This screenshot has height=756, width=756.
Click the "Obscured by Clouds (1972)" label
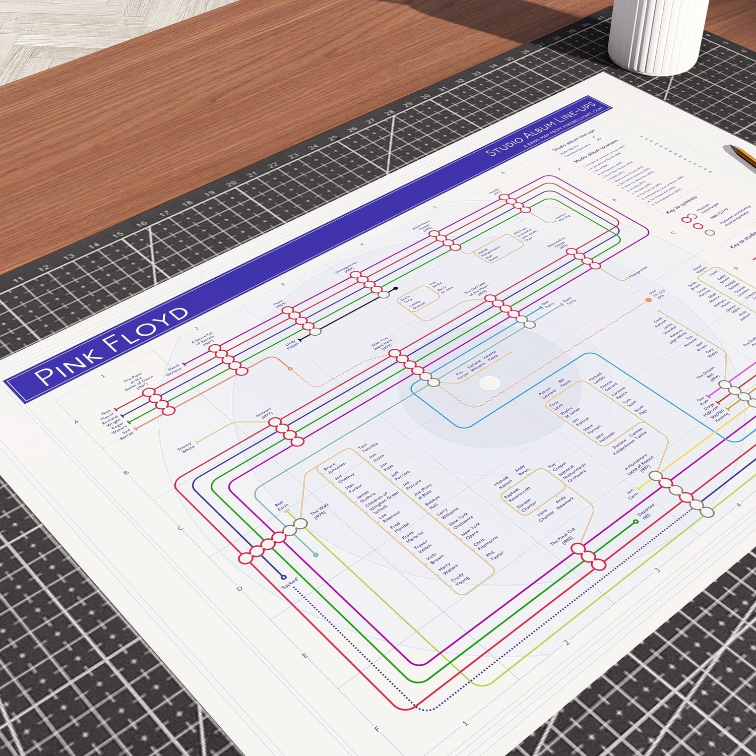558,243
